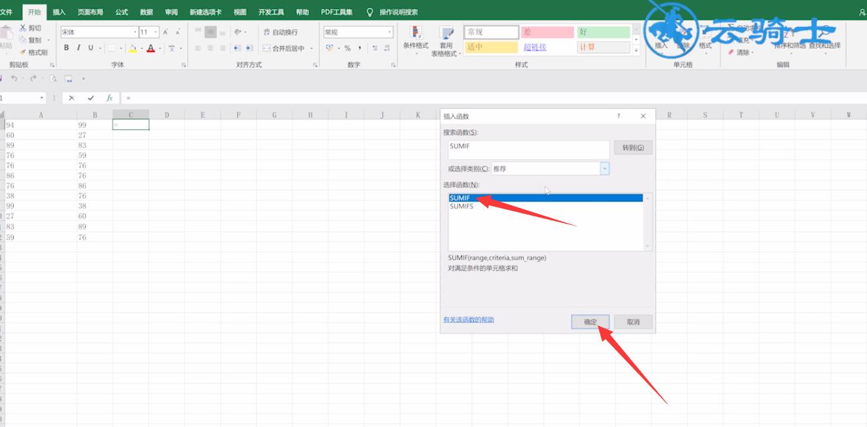Click the formula bar cancel X icon
The image size is (867, 427).
[x=71, y=98]
